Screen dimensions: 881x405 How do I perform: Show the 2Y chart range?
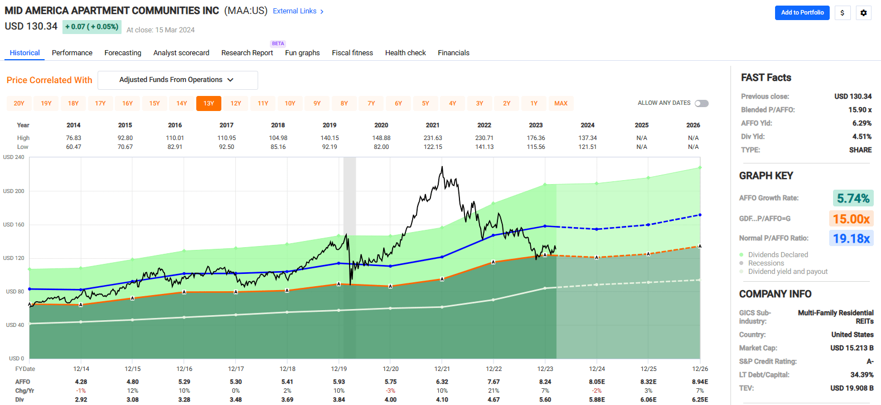pos(507,103)
